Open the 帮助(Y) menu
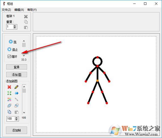 (32, 10)
